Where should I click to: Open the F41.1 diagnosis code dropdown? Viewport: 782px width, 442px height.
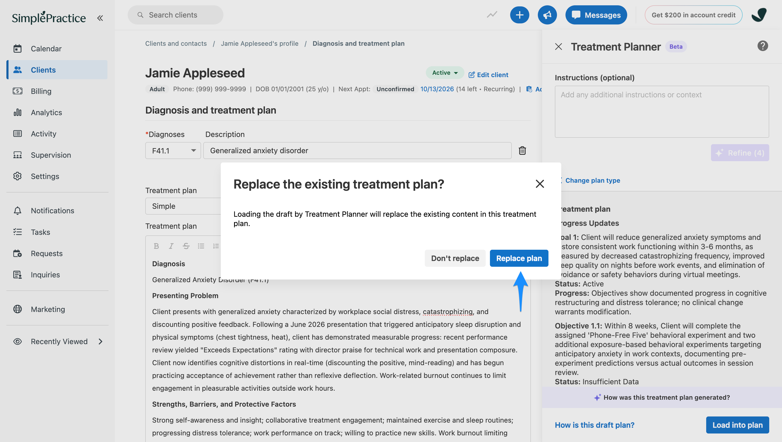(x=173, y=151)
